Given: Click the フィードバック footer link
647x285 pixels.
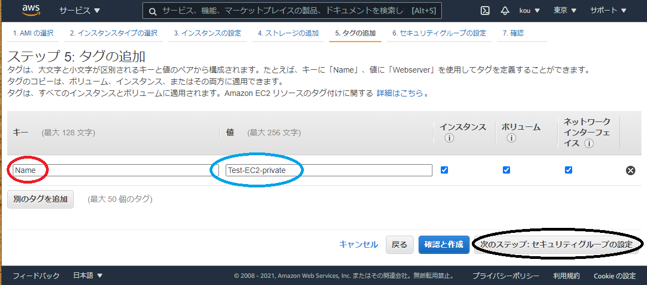Looking at the screenshot, I should pyautogui.click(x=36, y=276).
